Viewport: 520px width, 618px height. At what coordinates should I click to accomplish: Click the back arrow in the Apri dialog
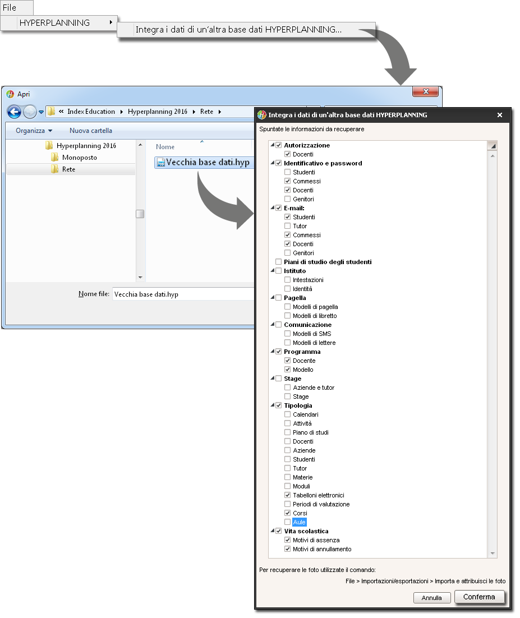pyautogui.click(x=14, y=112)
